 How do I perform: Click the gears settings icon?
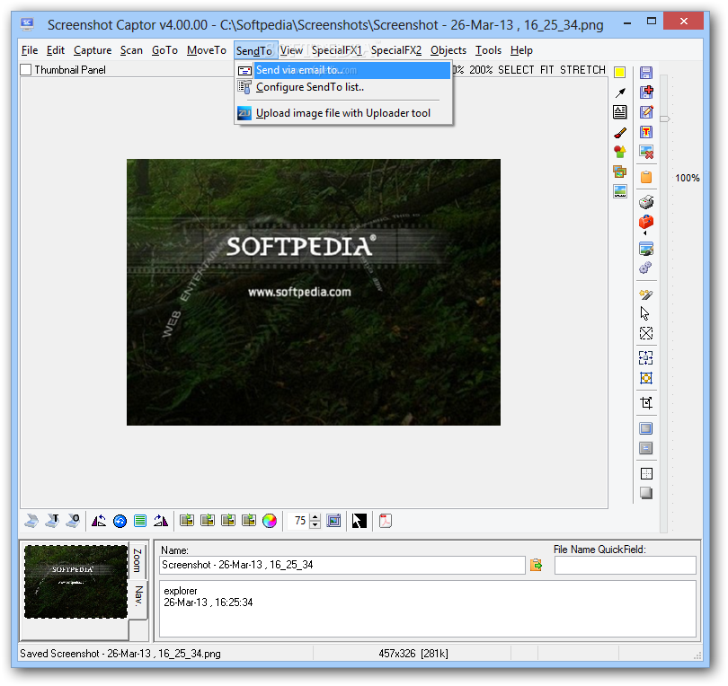(x=645, y=268)
